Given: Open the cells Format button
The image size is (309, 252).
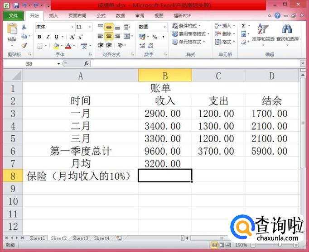Looking at the screenshot, I should tap(225, 42).
